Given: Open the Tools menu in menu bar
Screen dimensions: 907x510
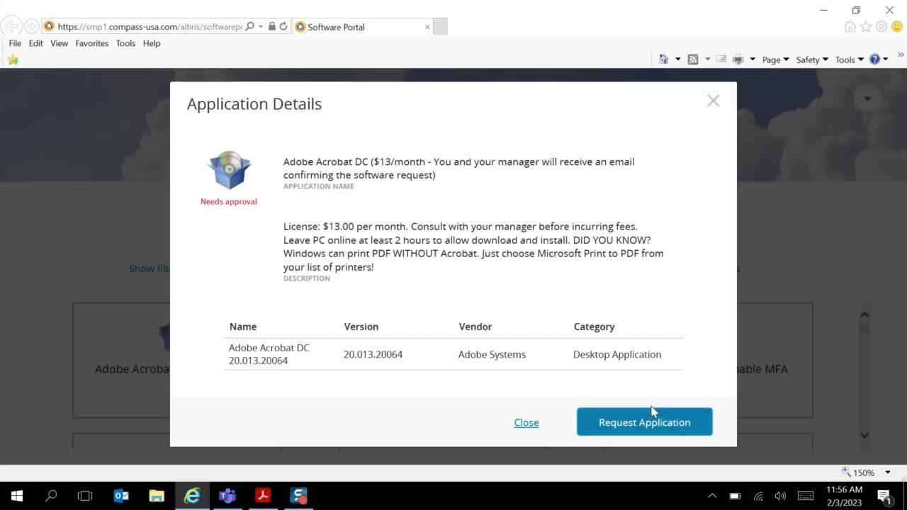Looking at the screenshot, I should point(125,43).
